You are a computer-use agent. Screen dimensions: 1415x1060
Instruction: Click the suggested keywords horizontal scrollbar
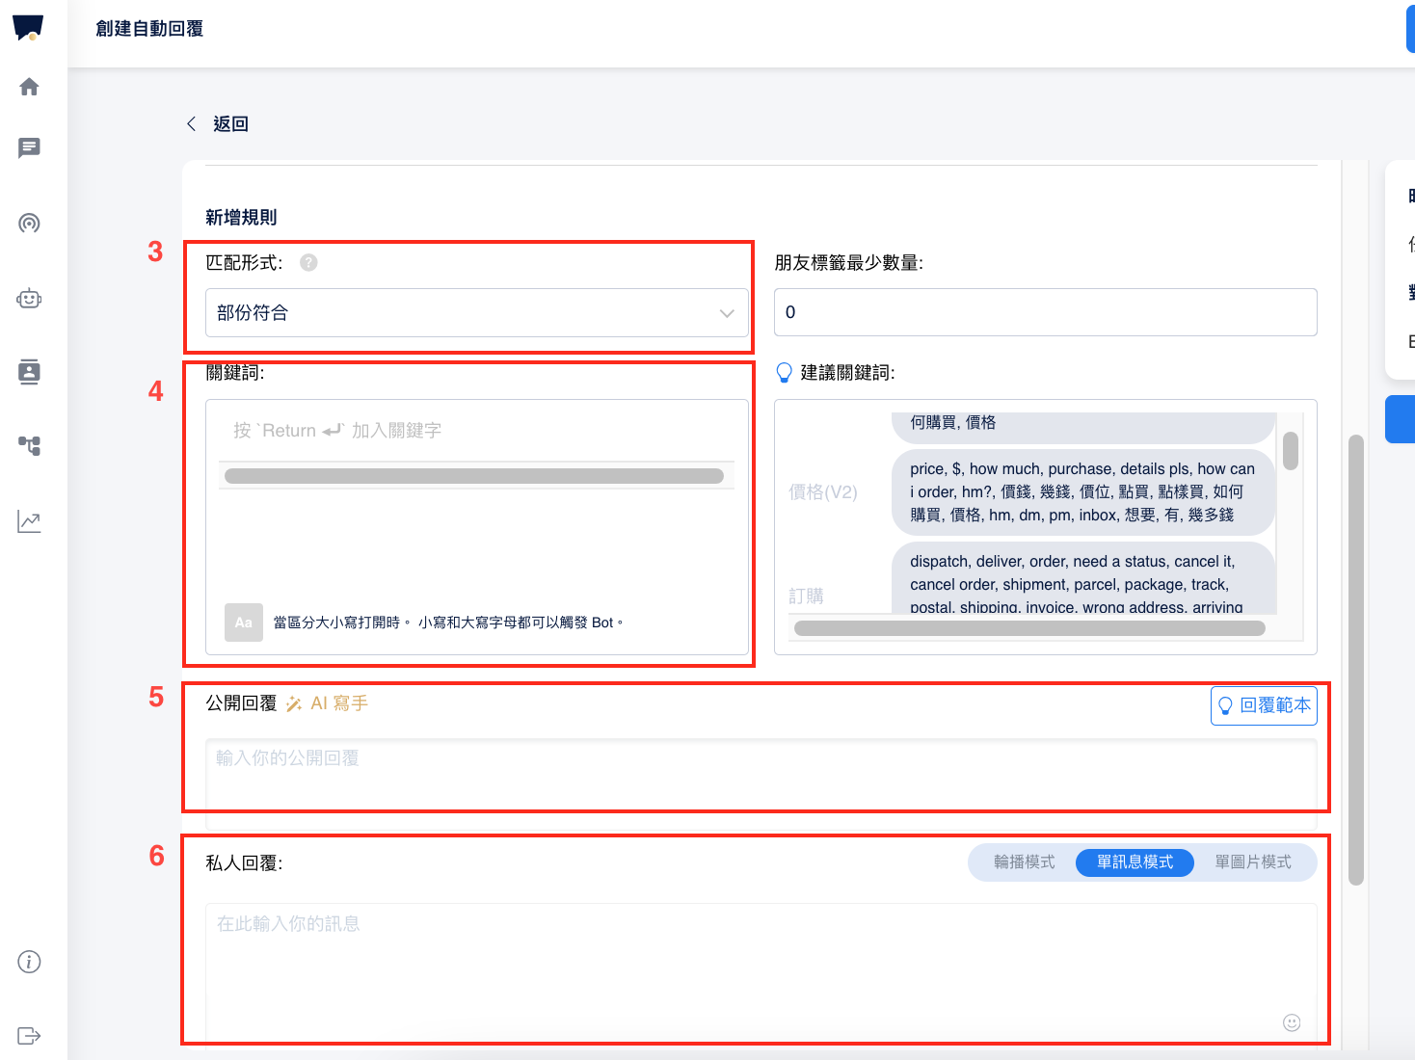[1028, 628]
